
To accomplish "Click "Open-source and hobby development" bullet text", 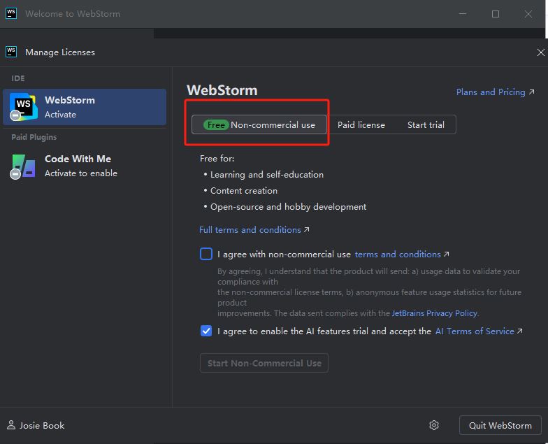I will pyautogui.click(x=288, y=207).
